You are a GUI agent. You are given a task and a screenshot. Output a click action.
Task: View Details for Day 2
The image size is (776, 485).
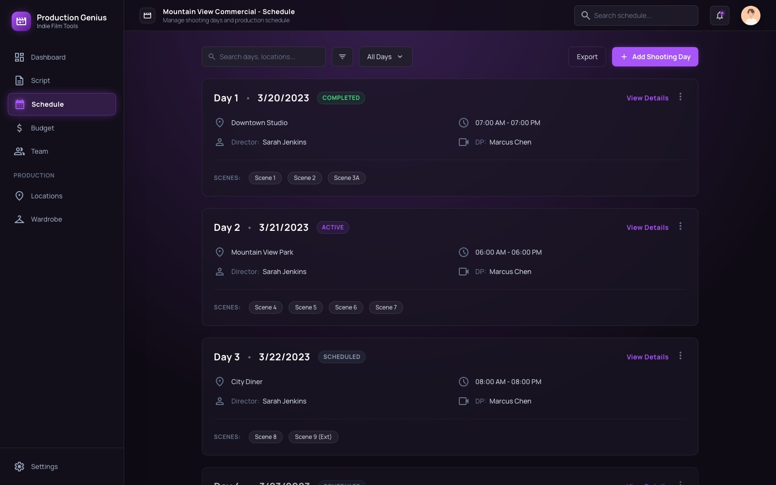pyautogui.click(x=647, y=227)
